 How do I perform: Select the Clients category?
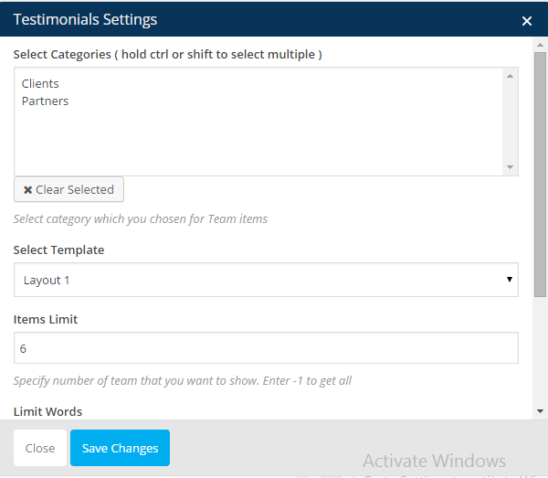point(40,83)
